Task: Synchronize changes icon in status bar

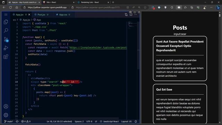Action: pos(17,122)
